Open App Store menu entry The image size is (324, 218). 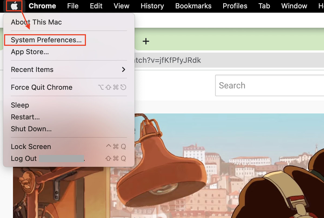pos(30,52)
